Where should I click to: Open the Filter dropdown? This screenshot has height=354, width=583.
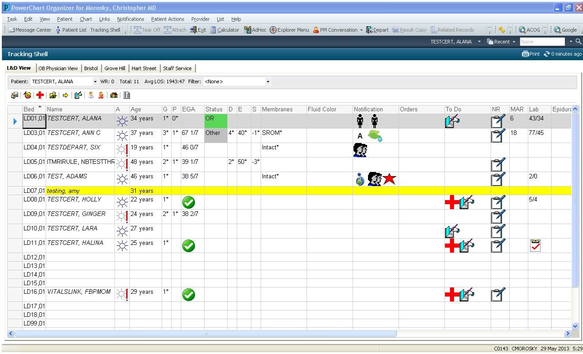pyautogui.click(x=268, y=81)
